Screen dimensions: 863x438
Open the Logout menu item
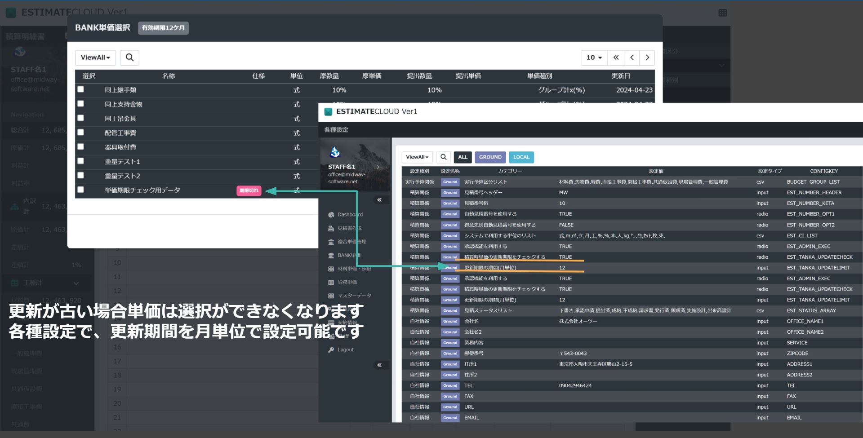coord(346,350)
